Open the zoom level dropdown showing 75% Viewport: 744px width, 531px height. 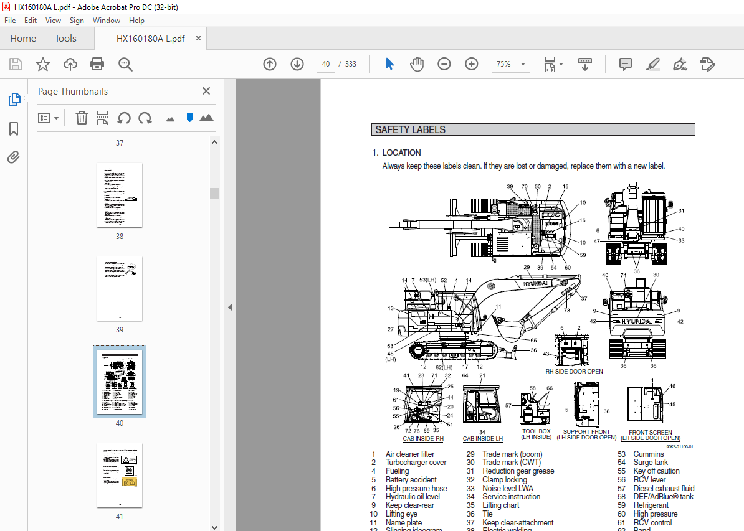tap(510, 64)
